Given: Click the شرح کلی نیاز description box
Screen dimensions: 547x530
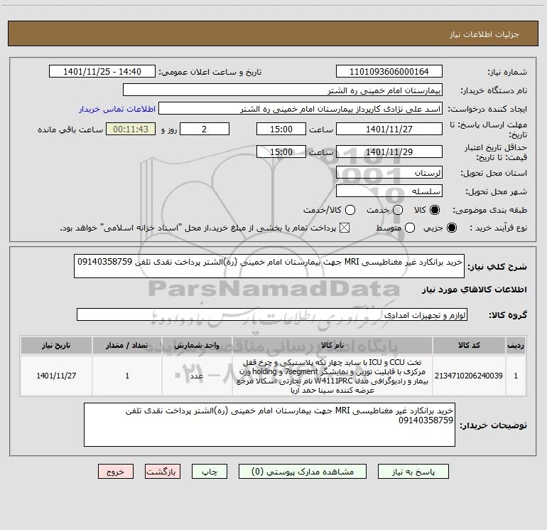Looking at the screenshot, I should click(269, 266).
